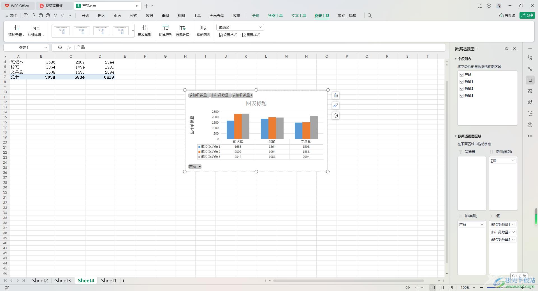Screen dimensions: 538x291
Task: Undo the last action
Action: pos(55,16)
